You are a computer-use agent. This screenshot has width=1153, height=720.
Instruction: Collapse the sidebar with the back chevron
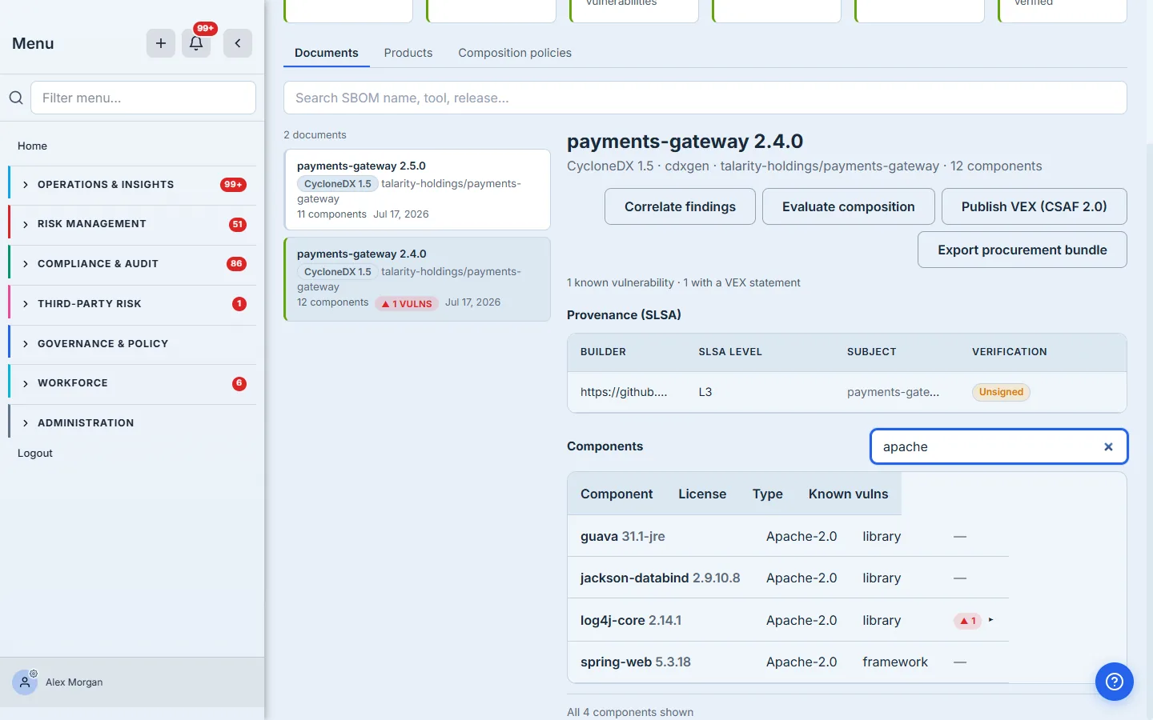point(238,43)
